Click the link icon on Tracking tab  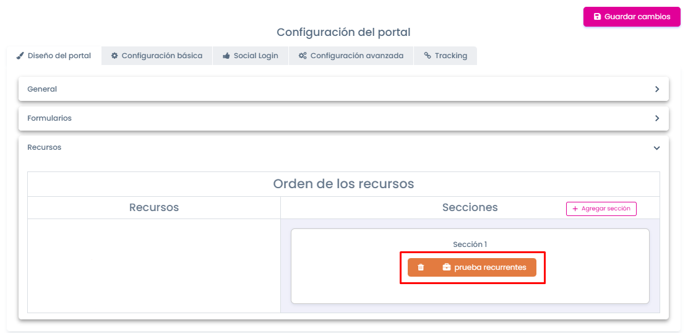click(428, 56)
